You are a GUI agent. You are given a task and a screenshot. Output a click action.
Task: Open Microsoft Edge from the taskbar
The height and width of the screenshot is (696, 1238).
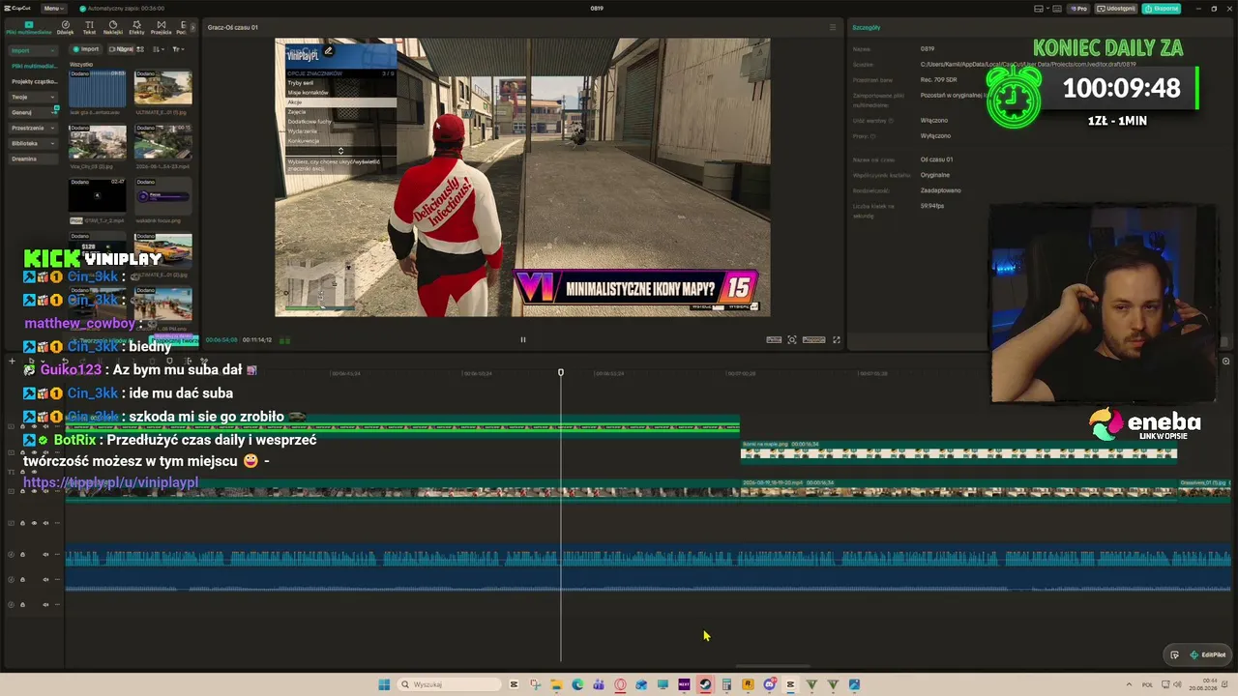[577, 684]
